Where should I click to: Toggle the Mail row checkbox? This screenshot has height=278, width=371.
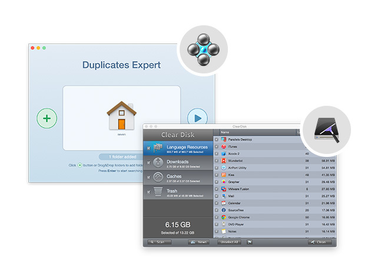(x=217, y=196)
